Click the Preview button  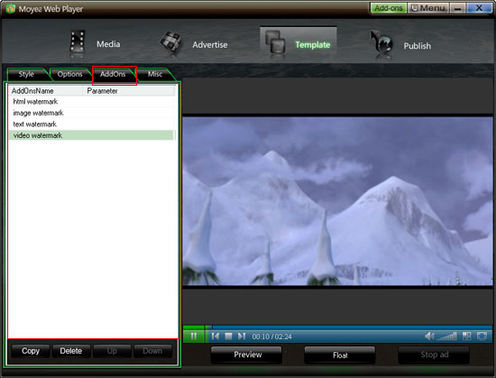point(248,355)
